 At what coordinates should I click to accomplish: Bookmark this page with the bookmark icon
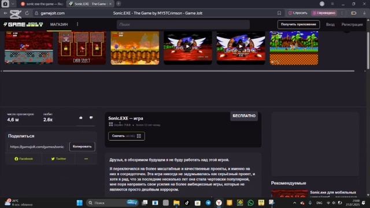(279, 13)
